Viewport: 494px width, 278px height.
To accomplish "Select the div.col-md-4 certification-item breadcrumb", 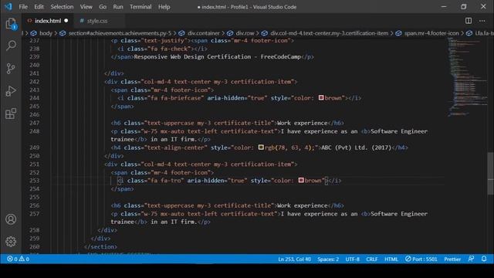I will click(x=330, y=33).
